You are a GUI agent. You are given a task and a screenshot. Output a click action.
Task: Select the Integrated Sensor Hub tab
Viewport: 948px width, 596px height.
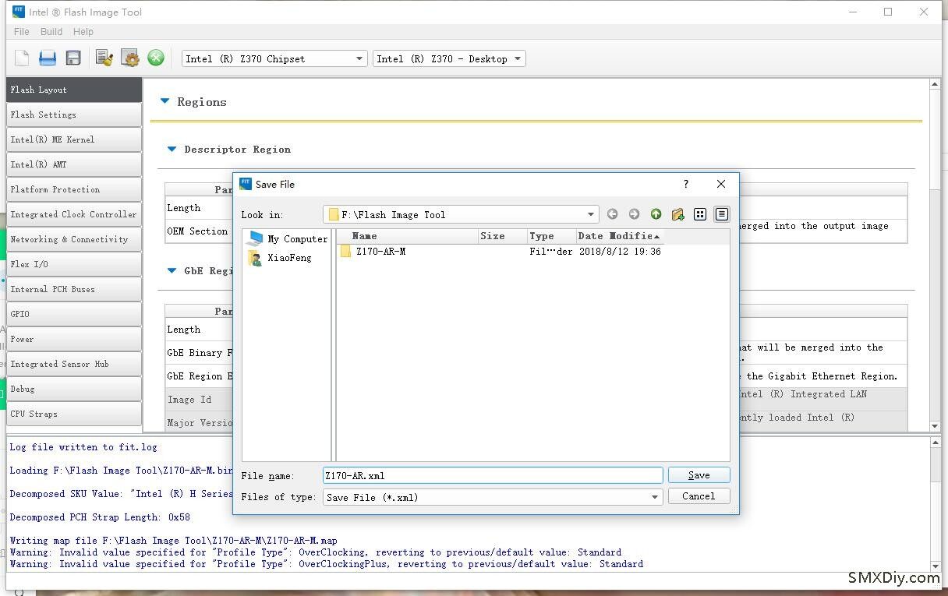click(x=74, y=364)
